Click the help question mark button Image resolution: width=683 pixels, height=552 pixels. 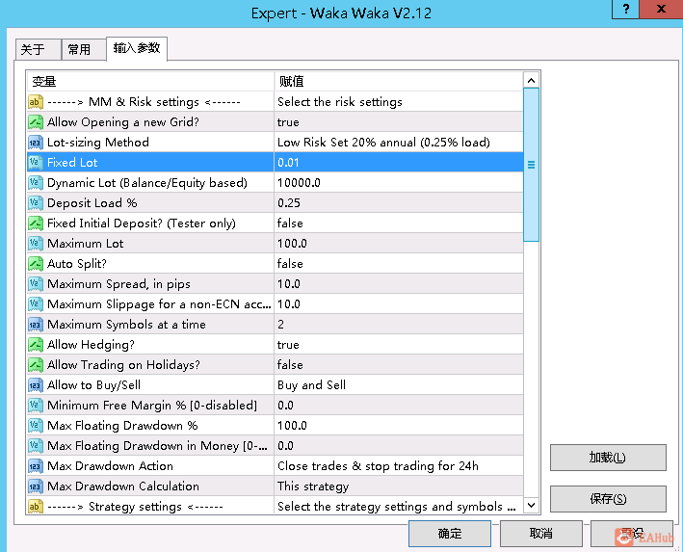tap(625, 9)
